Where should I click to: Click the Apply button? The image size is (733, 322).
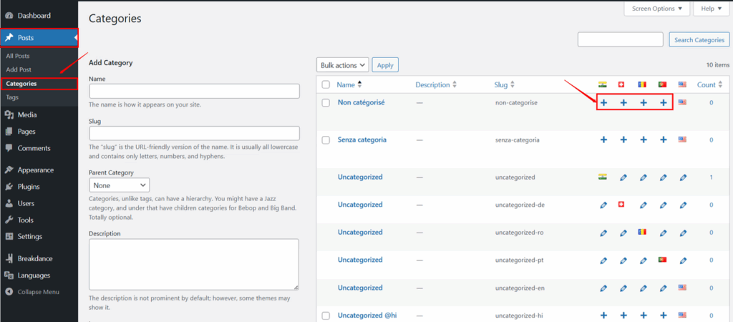385,65
